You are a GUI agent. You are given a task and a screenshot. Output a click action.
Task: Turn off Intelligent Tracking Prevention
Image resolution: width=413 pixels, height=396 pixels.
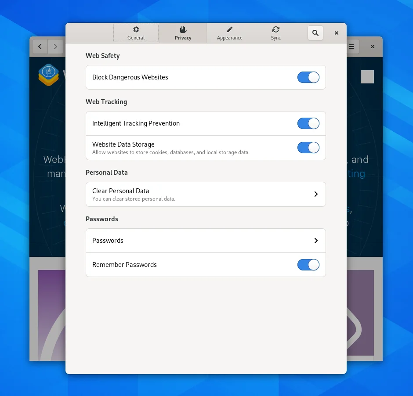click(308, 123)
